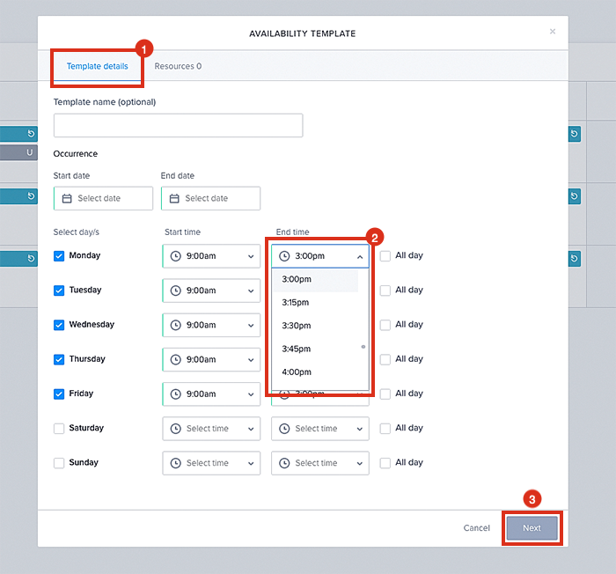Open Wednesday start time dropdown
The height and width of the screenshot is (574, 616).
(211, 325)
